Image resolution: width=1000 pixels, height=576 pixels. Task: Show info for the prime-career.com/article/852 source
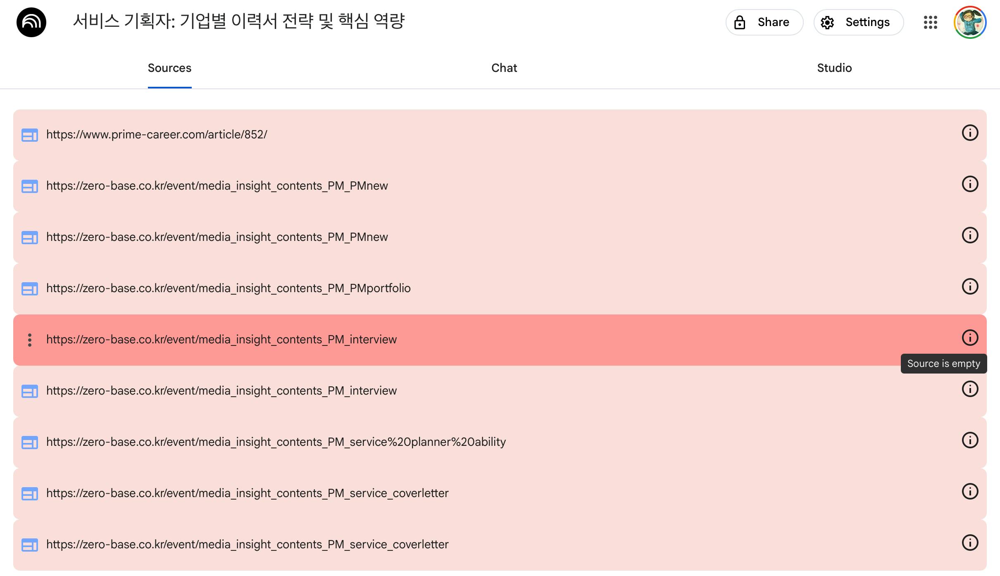pos(970,133)
